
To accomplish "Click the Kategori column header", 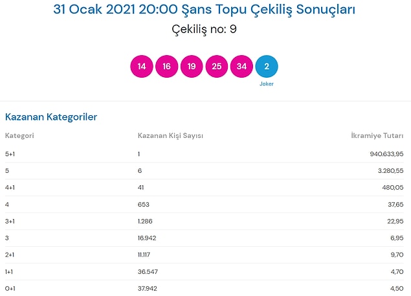I will click(x=19, y=135).
